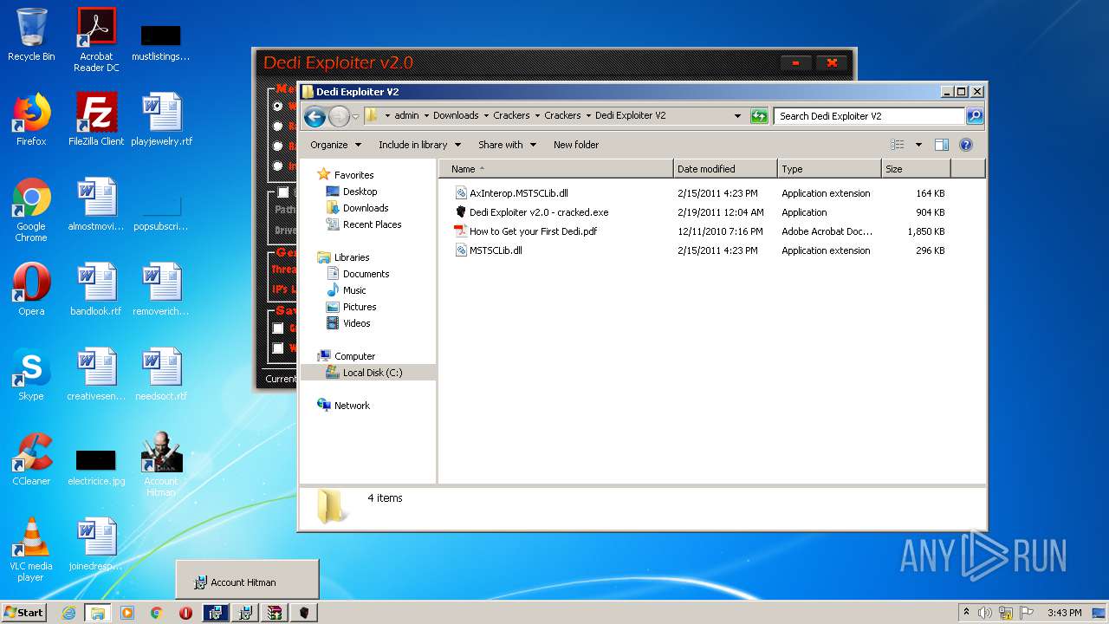Click the search magnifier icon

point(974,115)
